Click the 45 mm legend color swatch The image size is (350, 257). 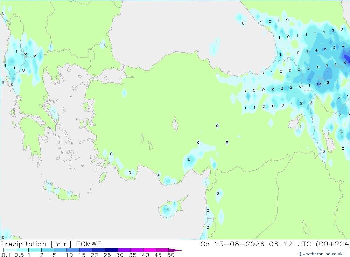click(x=162, y=250)
